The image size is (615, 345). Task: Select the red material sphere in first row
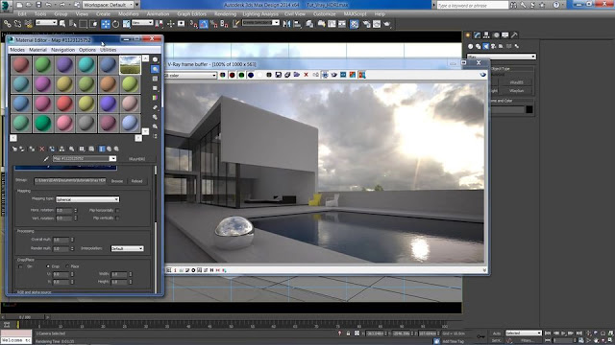(x=21, y=64)
